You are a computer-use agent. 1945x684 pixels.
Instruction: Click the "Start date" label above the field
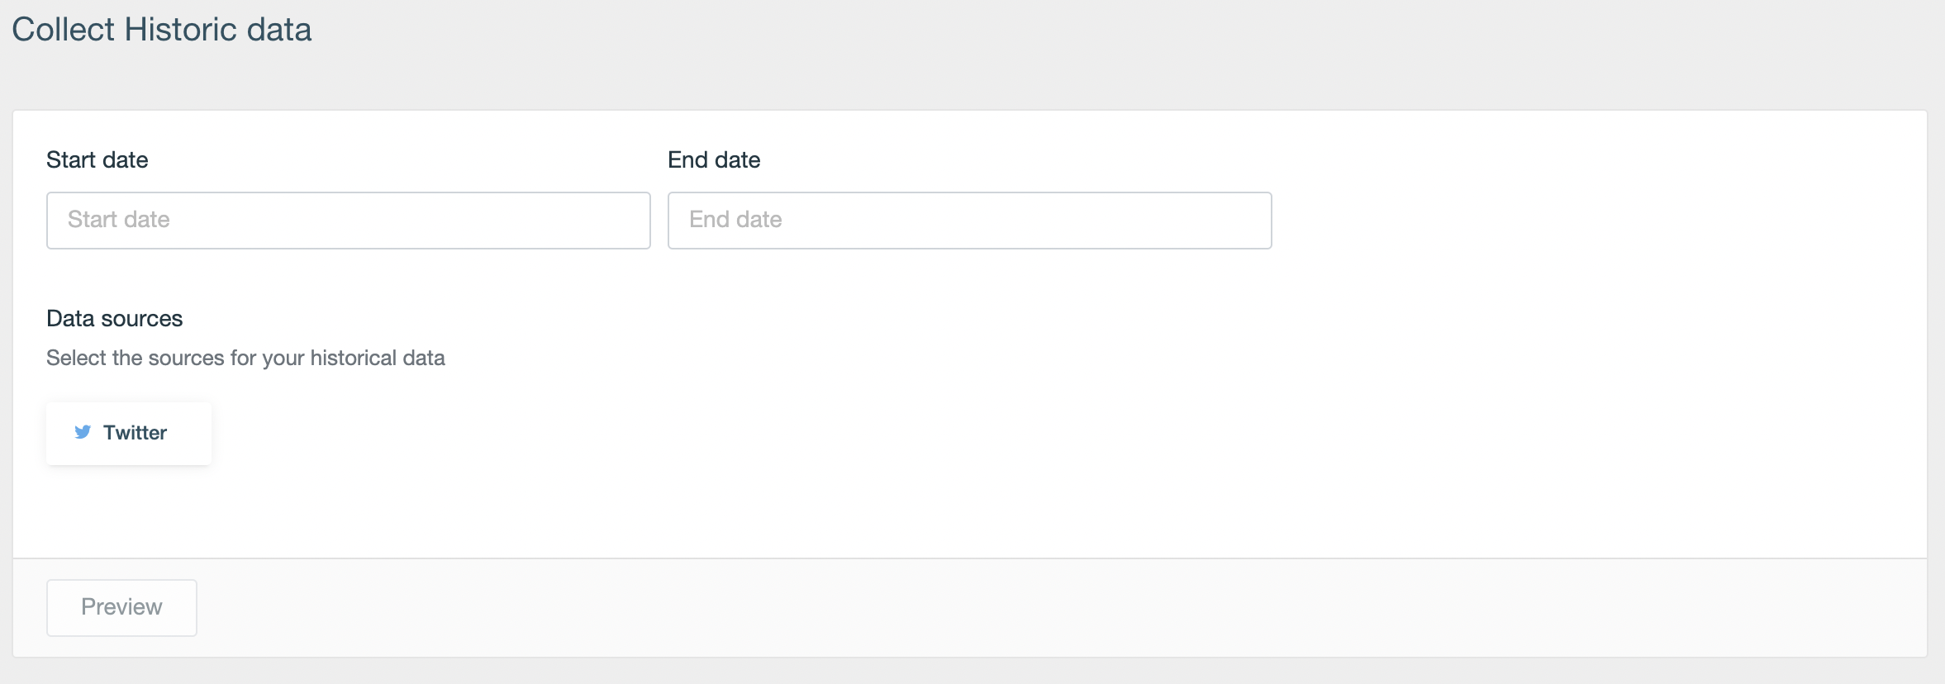click(97, 159)
